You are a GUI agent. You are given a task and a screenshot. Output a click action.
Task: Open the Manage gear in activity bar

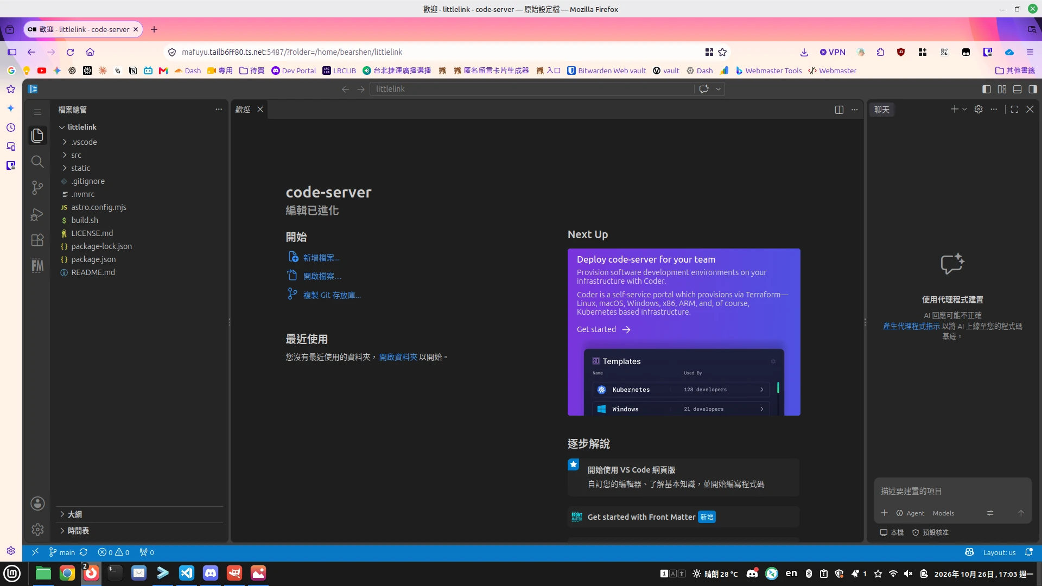pos(37,530)
